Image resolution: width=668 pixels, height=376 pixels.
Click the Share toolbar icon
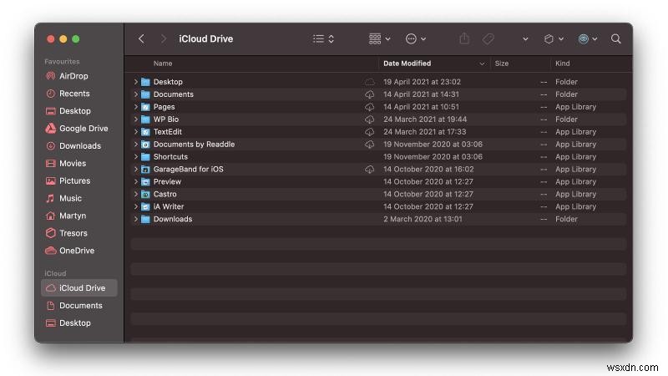pyautogui.click(x=464, y=38)
